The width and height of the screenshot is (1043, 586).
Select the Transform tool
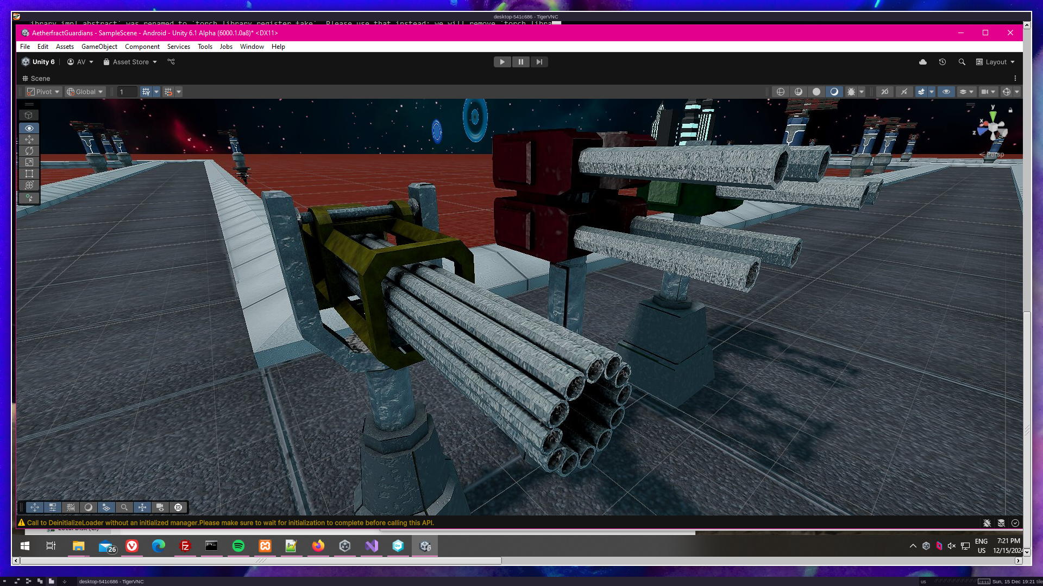tap(29, 185)
